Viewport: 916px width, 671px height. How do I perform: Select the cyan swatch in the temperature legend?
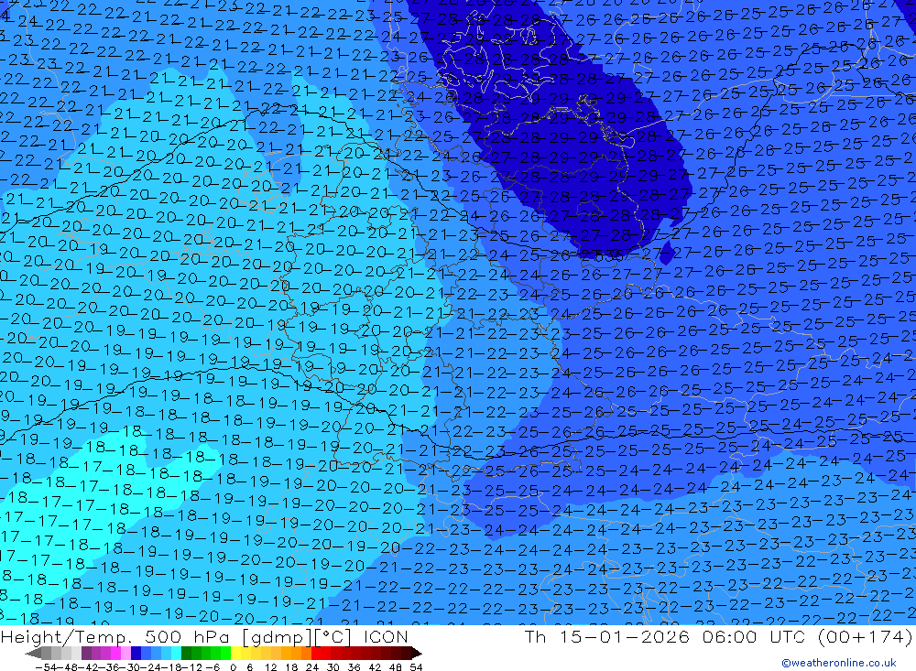177,653
